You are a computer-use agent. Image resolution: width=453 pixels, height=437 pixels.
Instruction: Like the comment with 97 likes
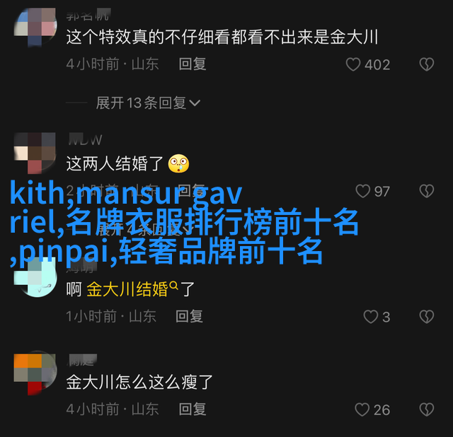[x=362, y=191]
